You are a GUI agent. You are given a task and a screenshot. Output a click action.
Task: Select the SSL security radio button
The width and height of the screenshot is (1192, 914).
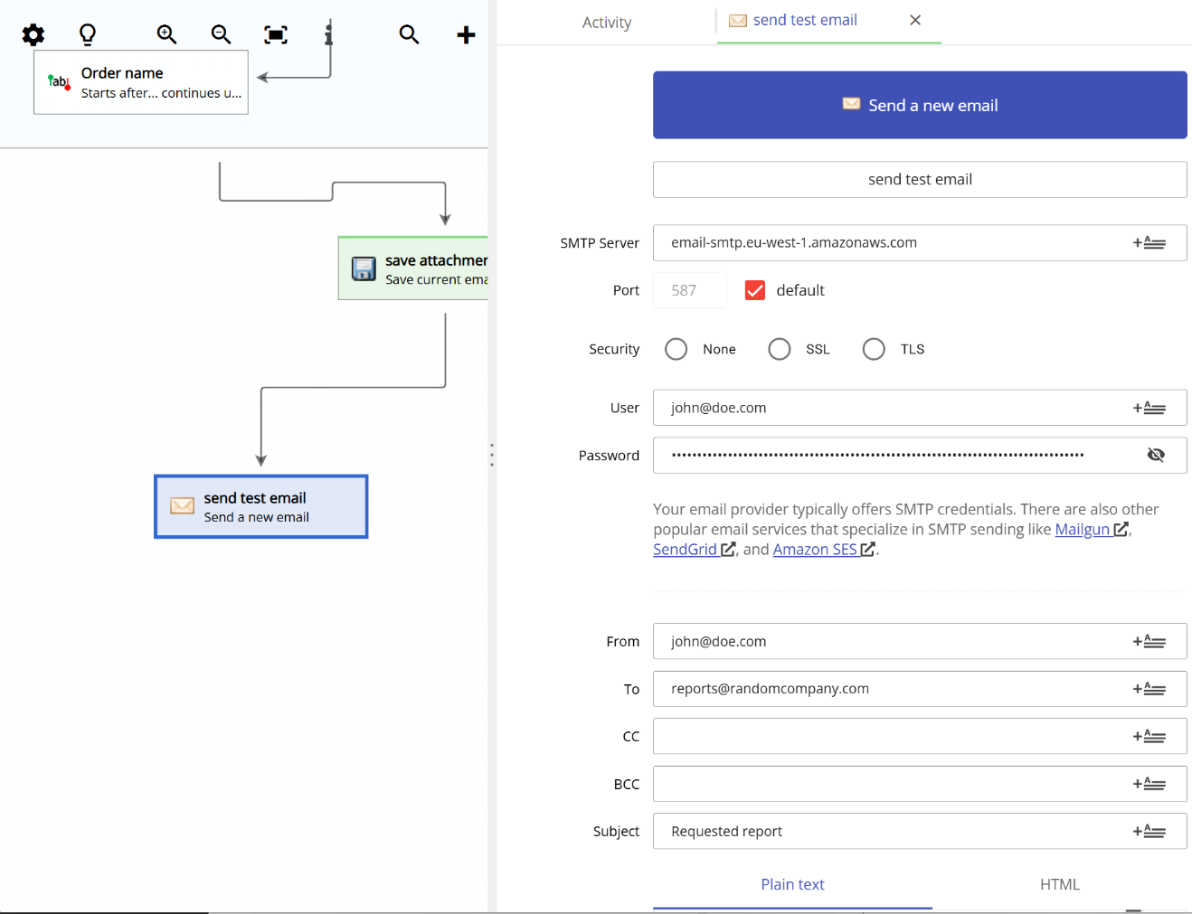779,349
